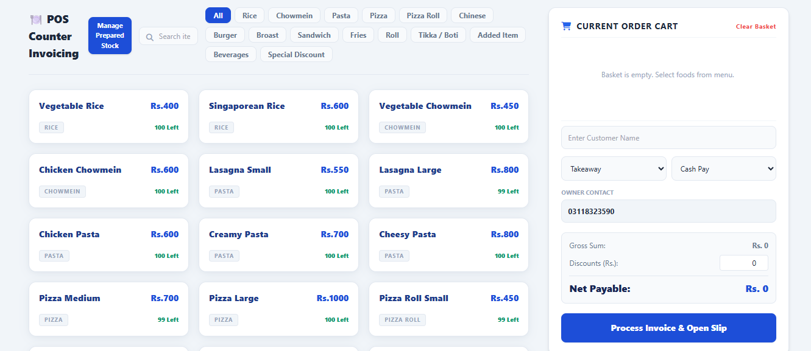The image size is (811, 351).
Task: Add Pizza Roll Small to cart
Action: [x=448, y=308]
